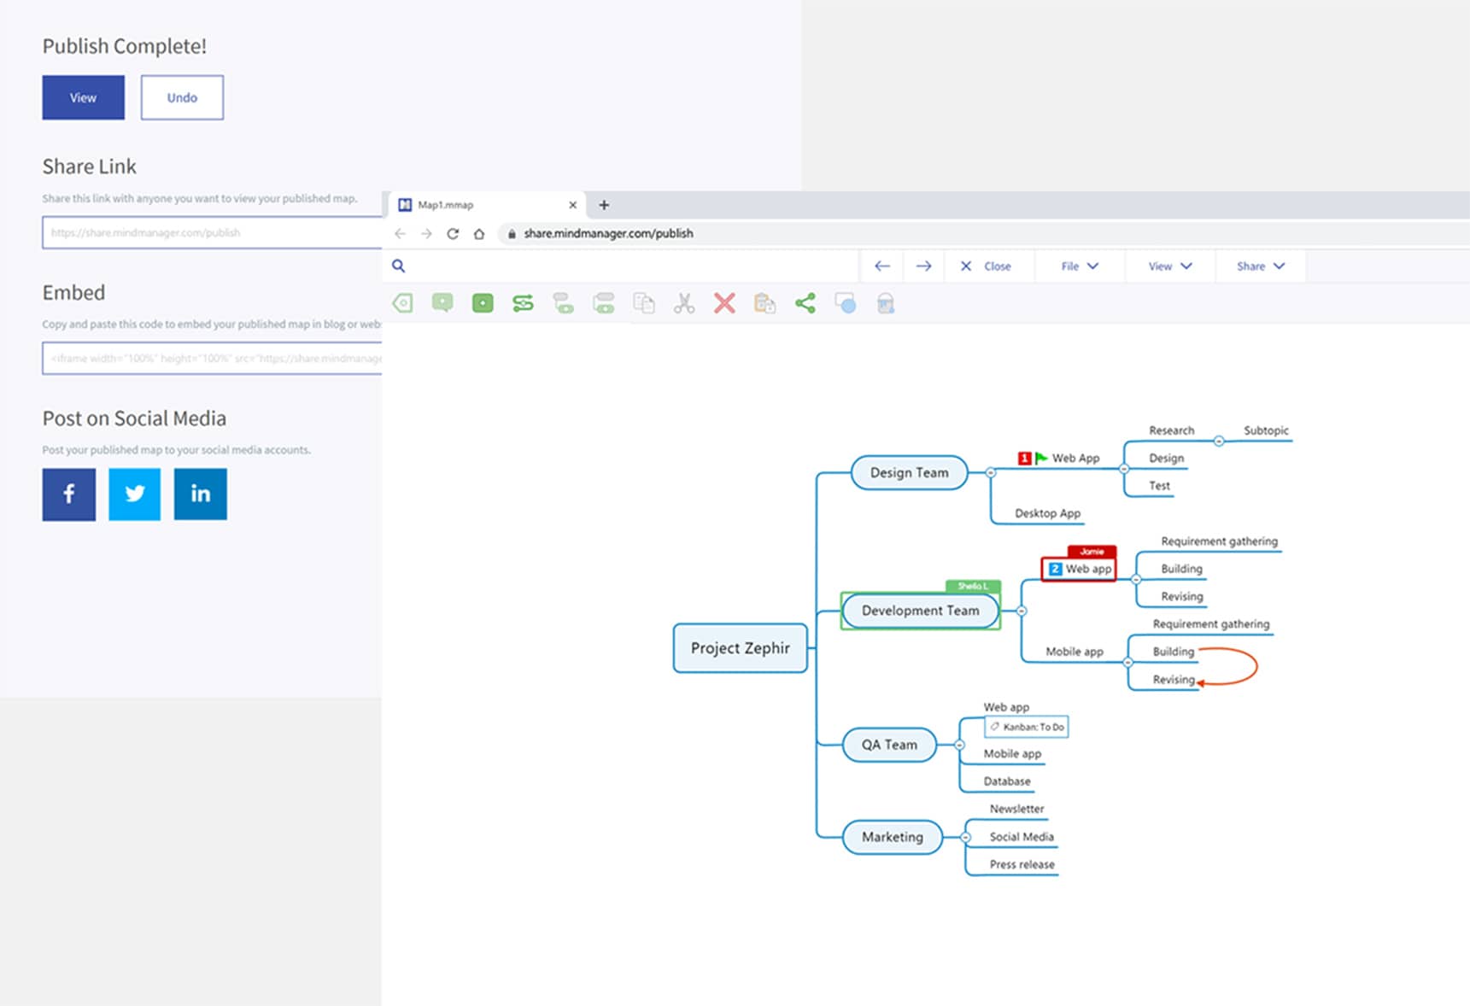The image size is (1470, 1006).
Task: Collapse the Marketing branch
Action: tap(965, 837)
